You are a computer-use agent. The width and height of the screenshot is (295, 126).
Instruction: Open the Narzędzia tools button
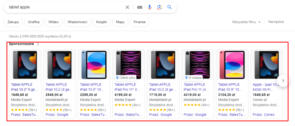pos(276,22)
